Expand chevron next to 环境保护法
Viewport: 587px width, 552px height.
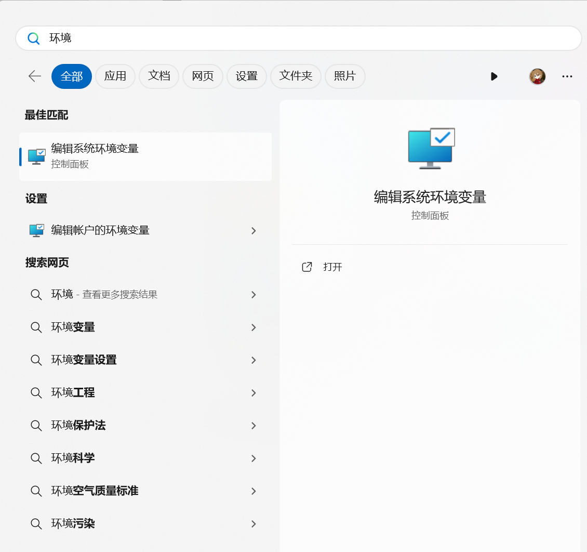click(254, 425)
